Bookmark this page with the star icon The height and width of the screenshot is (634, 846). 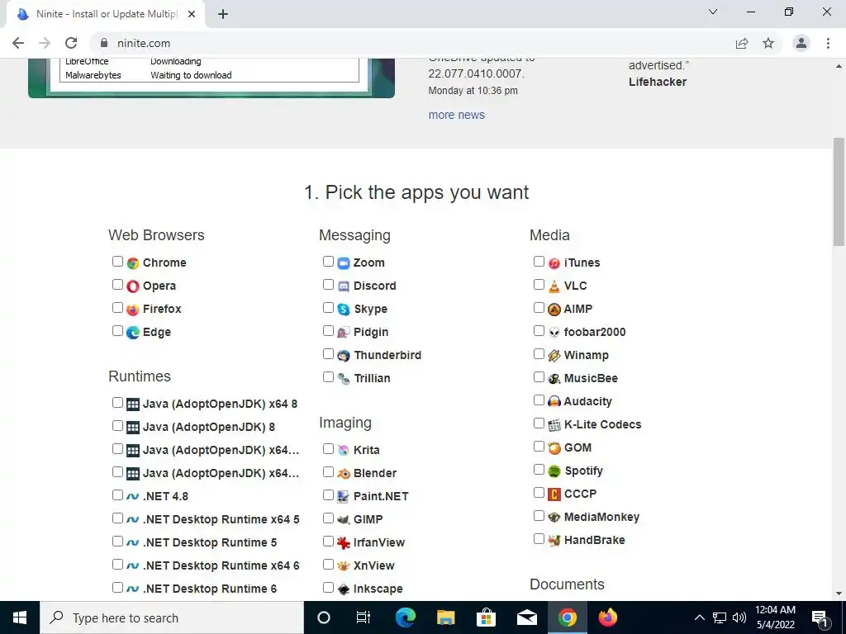tap(768, 43)
